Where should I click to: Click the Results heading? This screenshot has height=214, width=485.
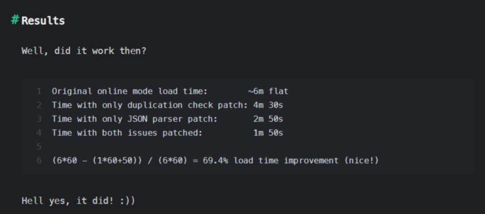pyautogui.click(x=43, y=21)
